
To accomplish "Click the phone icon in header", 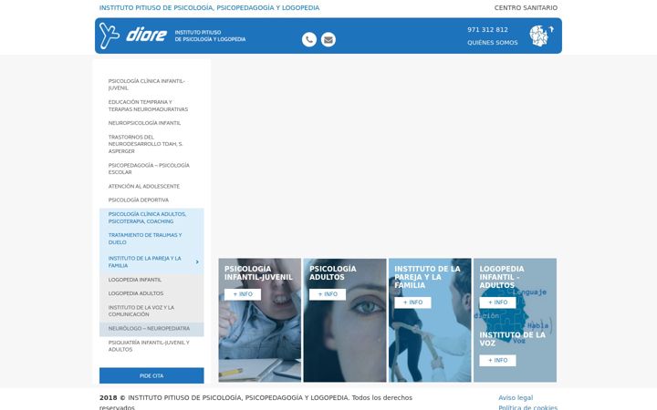I will (x=309, y=40).
